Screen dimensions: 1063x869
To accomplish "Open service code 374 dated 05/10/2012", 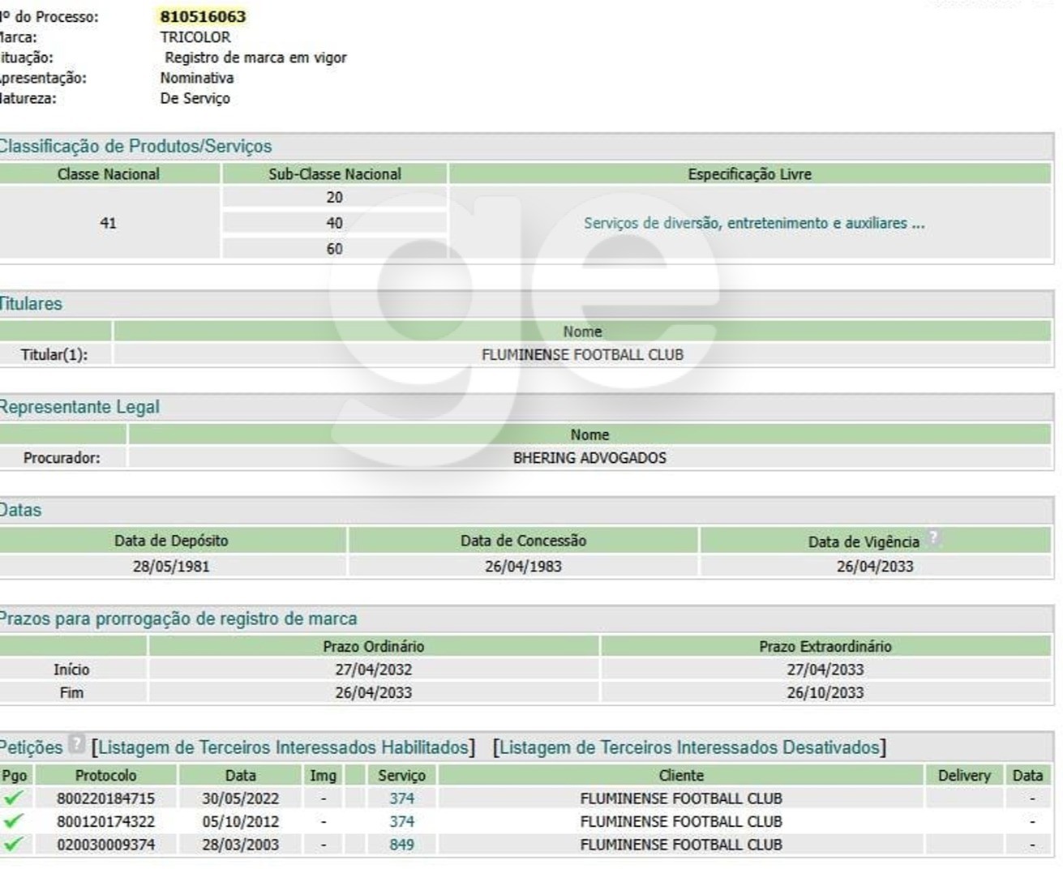I will coord(401,821).
